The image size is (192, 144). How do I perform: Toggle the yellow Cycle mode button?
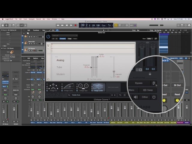(116, 25)
